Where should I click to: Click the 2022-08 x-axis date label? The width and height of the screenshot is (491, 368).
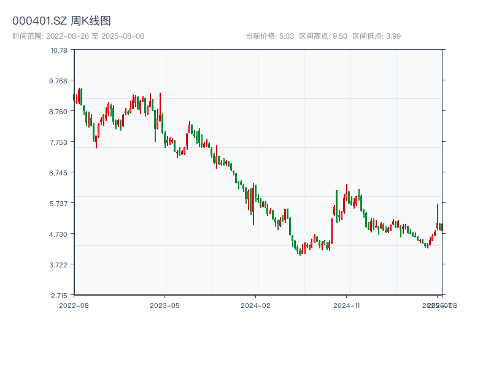click(74, 305)
